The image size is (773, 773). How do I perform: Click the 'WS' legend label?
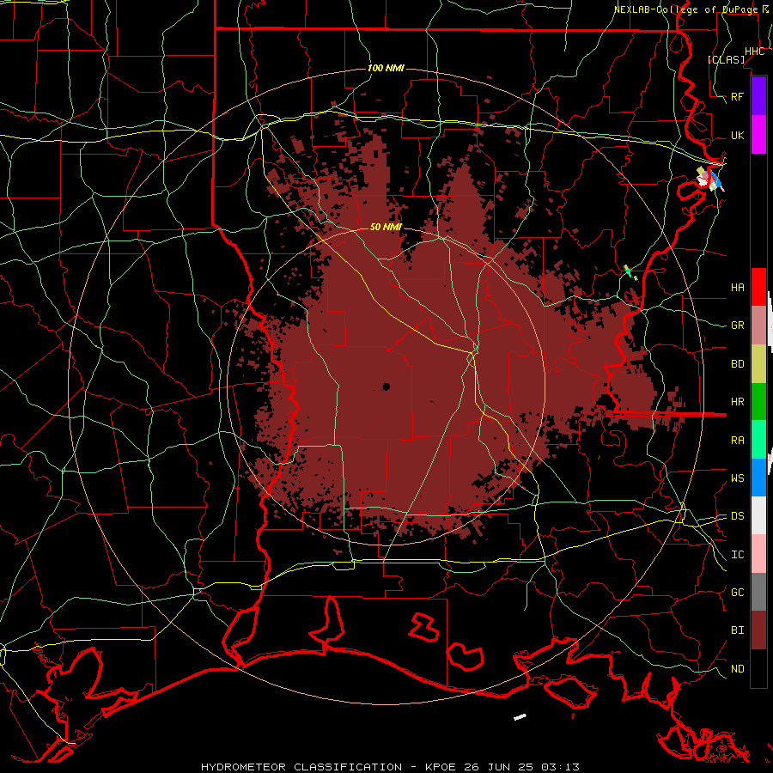pos(737,478)
